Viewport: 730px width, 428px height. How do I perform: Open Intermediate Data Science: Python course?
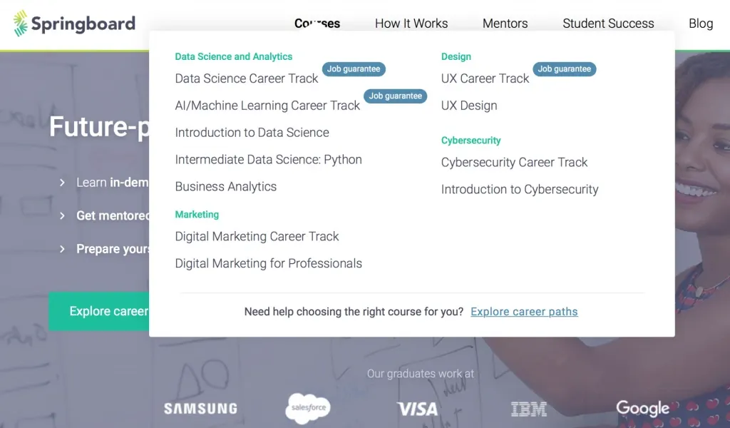[x=268, y=160]
